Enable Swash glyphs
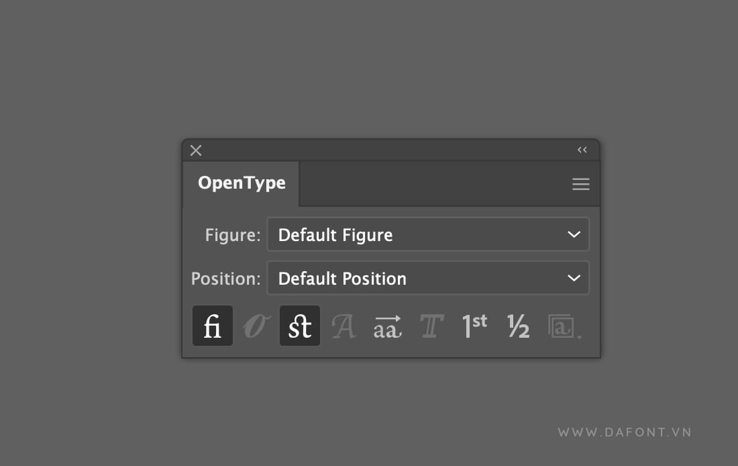The width and height of the screenshot is (738, 466). pos(344,326)
